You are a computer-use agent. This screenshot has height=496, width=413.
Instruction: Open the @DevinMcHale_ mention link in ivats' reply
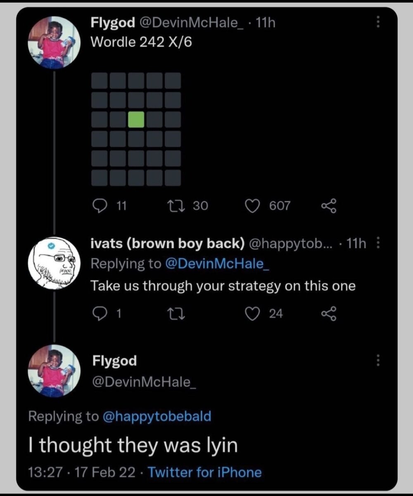[216, 264]
